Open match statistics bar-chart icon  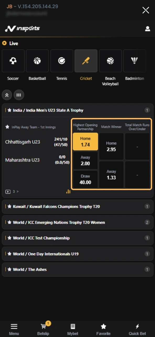[x=68, y=191]
